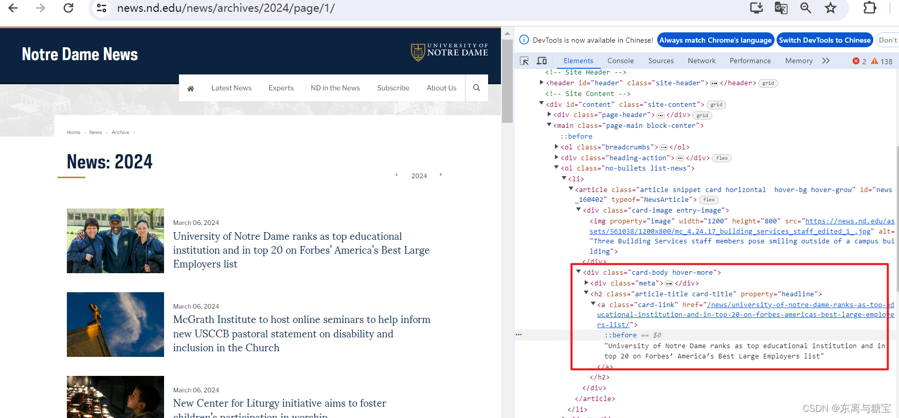This screenshot has height=418, width=899.
Task: Expand the div class="meta" node
Action: click(x=586, y=282)
